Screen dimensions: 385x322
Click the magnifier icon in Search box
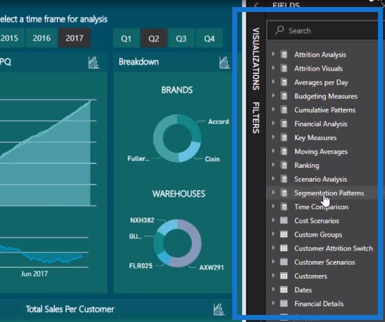279,30
